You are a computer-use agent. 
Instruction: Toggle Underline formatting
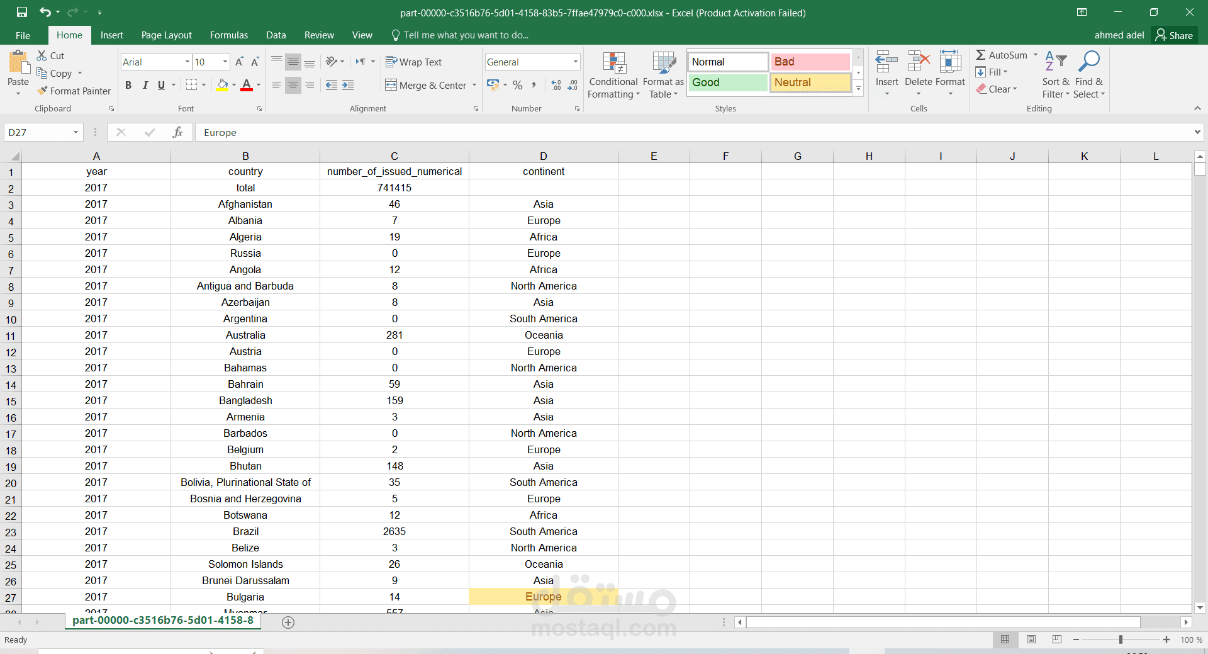pyautogui.click(x=161, y=85)
